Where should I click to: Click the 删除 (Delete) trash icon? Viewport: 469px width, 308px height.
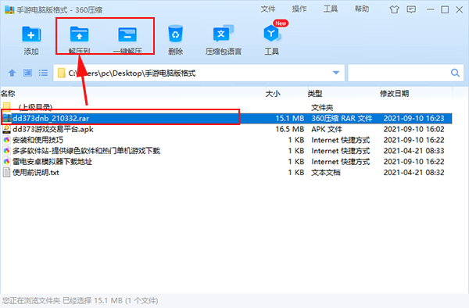point(175,34)
